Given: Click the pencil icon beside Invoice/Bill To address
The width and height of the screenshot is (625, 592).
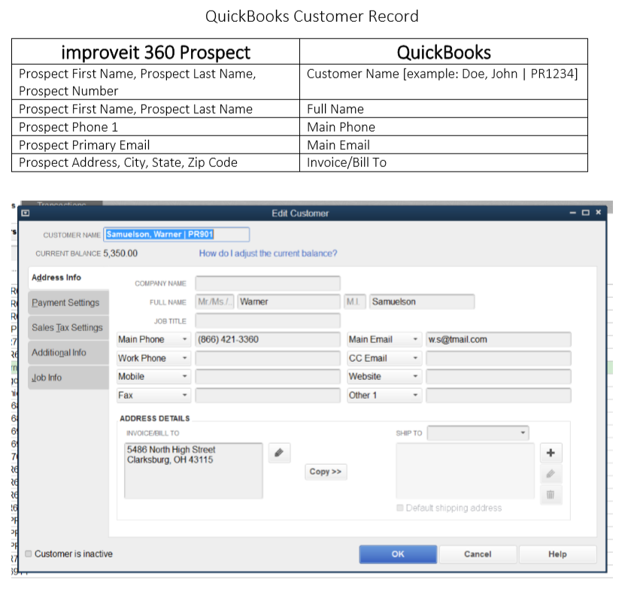Looking at the screenshot, I should tap(279, 453).
